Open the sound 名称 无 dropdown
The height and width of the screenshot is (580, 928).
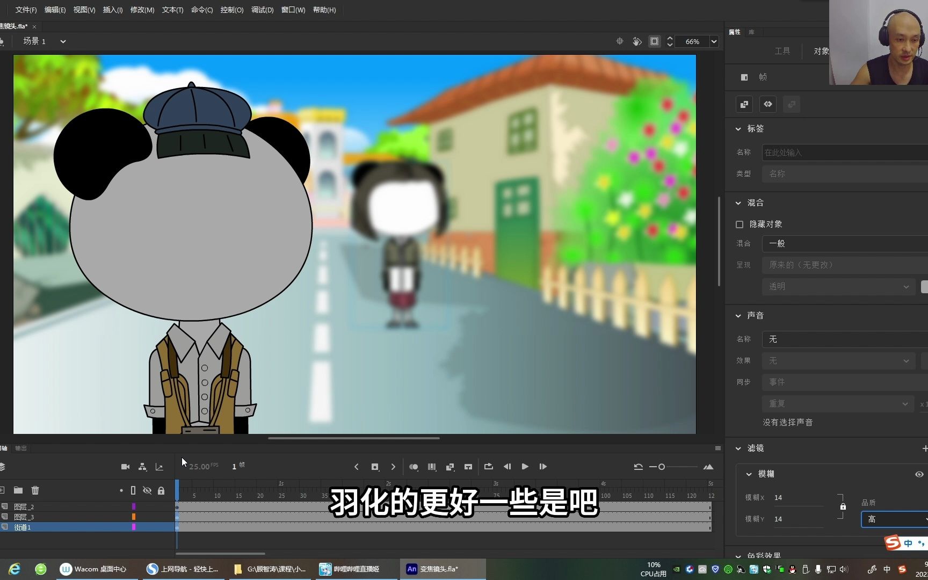click(x=845, y=339)
